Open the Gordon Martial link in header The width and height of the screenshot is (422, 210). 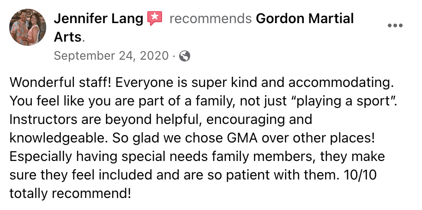304,19
